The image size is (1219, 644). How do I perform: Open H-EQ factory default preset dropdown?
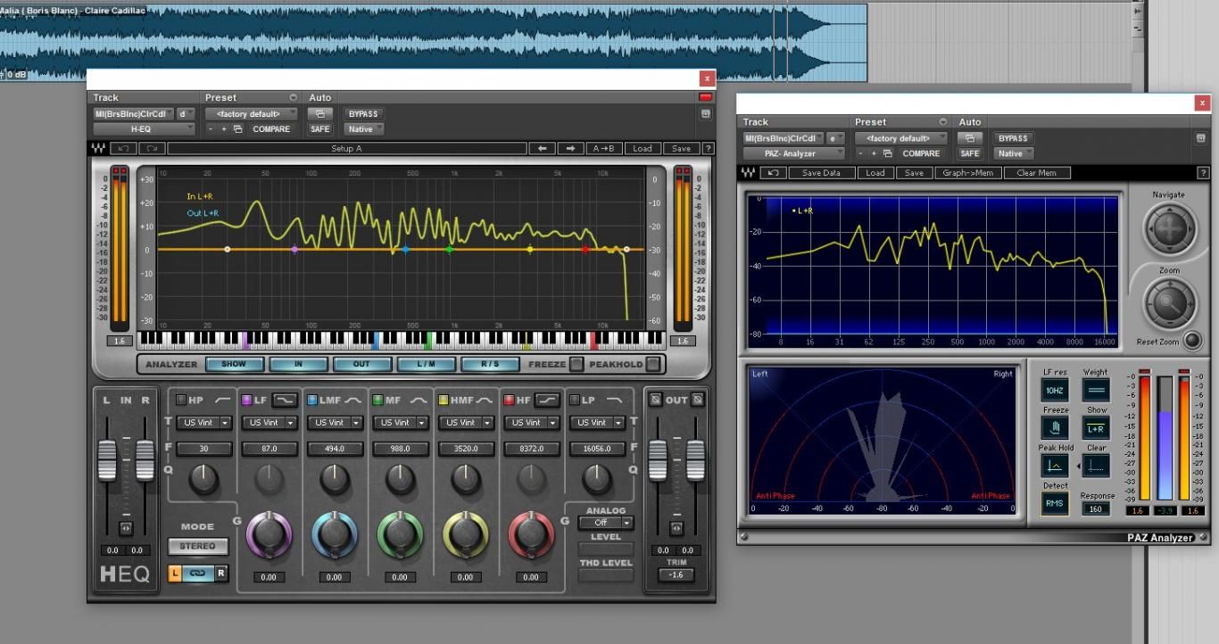(252, 114)
